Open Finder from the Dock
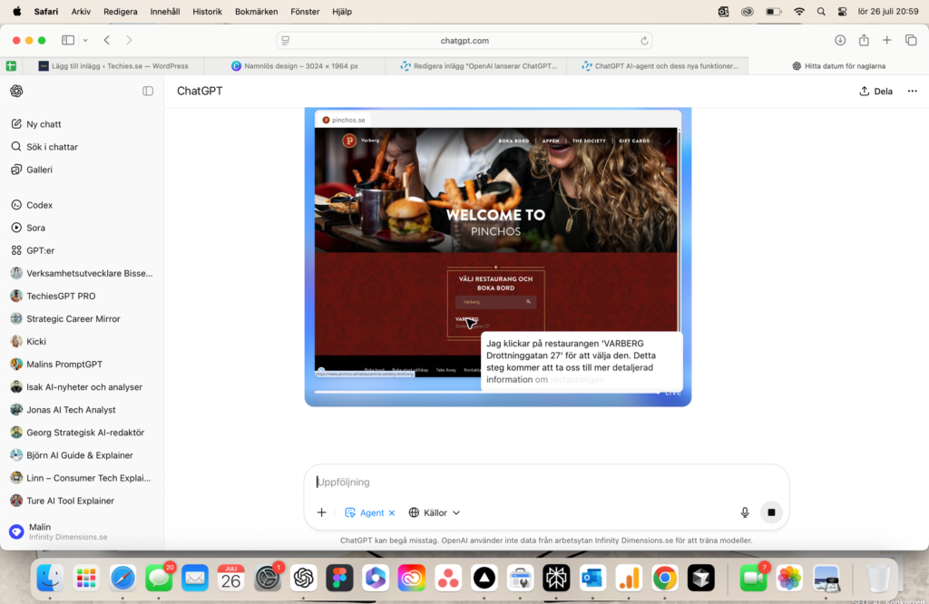The image size is (929, 604). 51,578
